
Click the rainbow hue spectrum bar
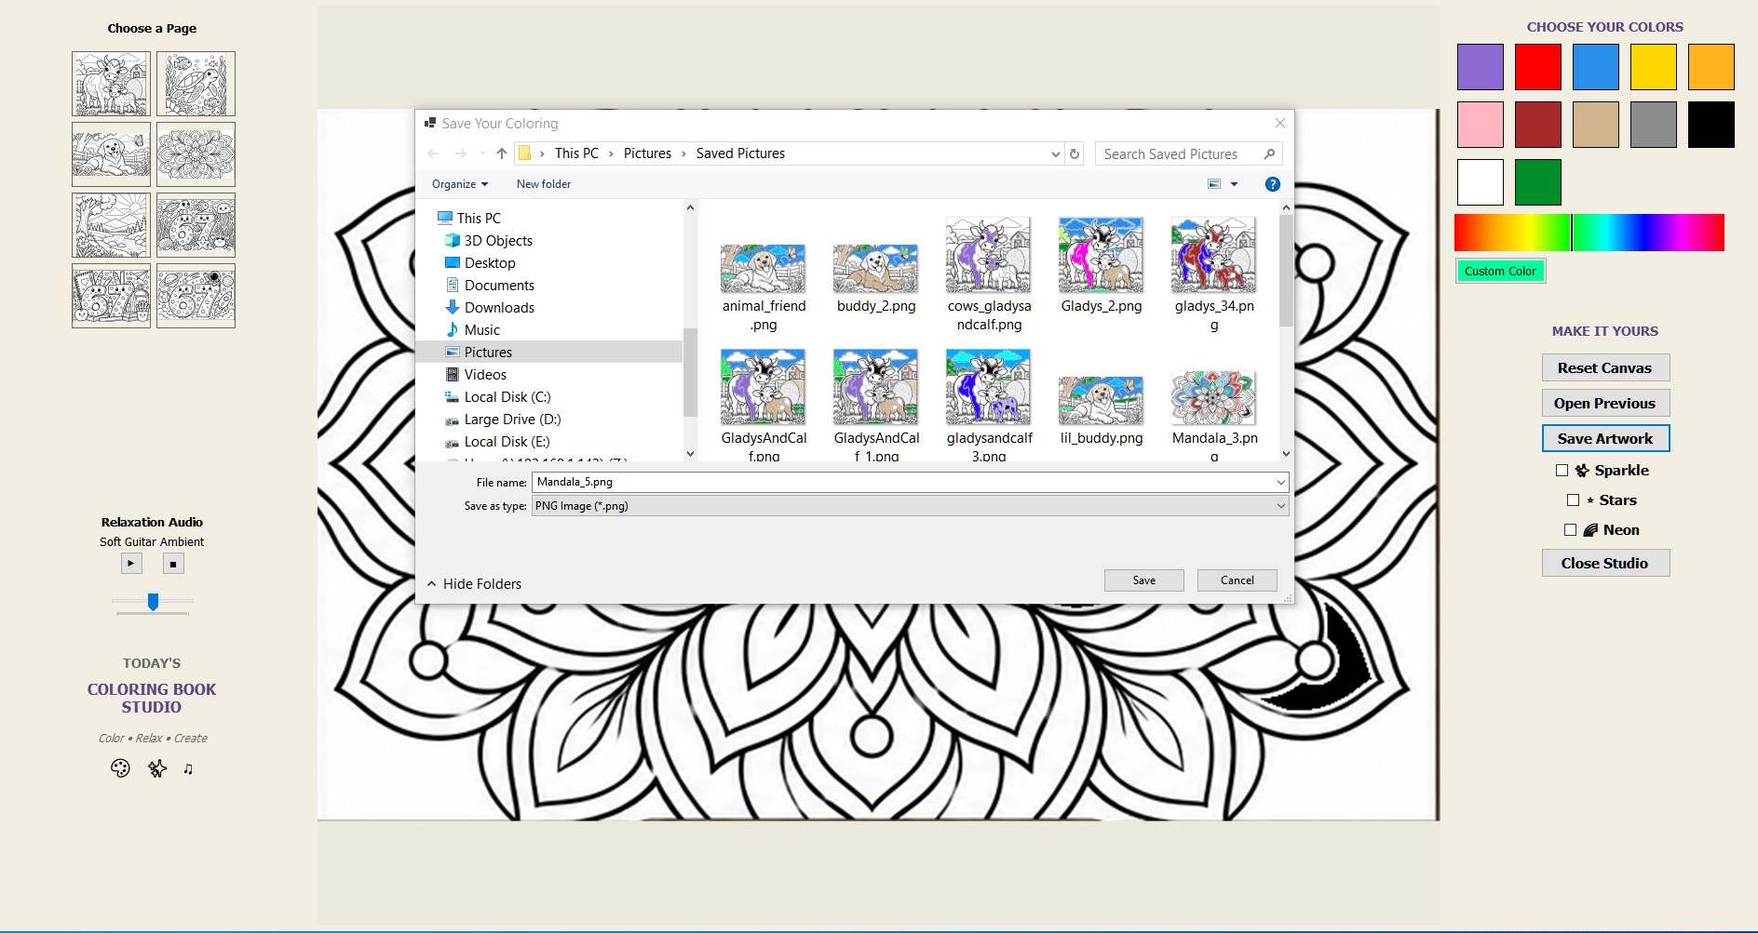click(x=1589, y=233)
